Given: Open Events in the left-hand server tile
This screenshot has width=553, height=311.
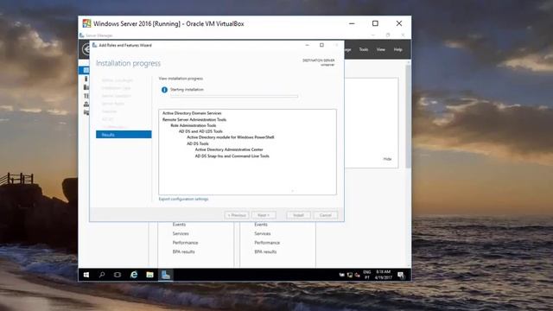Looking at the screenshot, I should click(179, 225).
